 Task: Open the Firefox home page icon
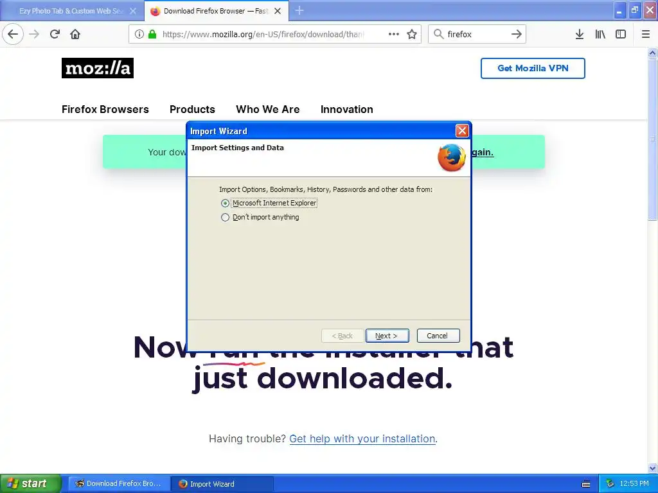coord(75,34)
